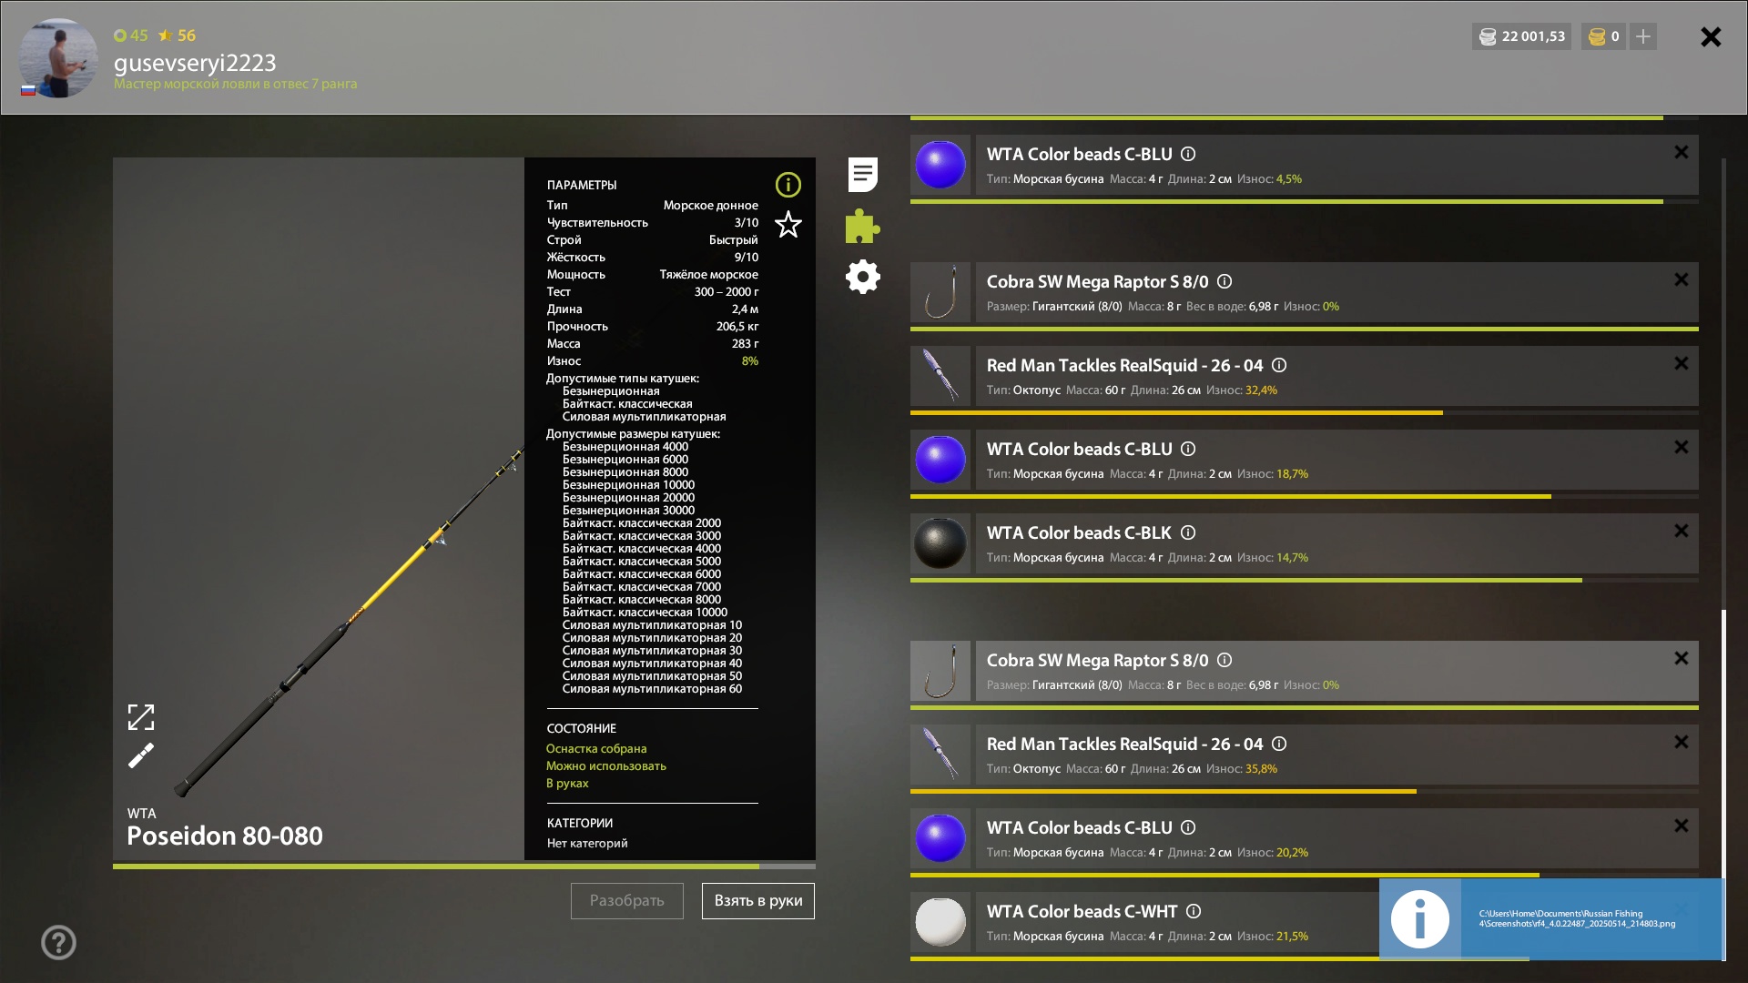Screen dimensions: 1748x983
Task: Click the screenshot saved notification
Action: [1550, 918]
